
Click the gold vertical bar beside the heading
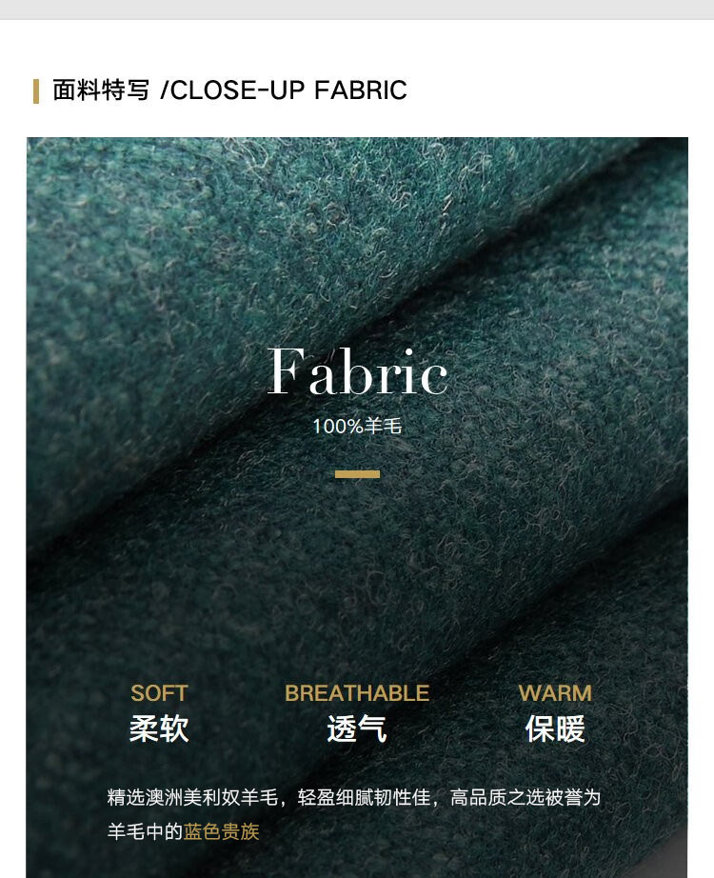[x=36, y=91]
